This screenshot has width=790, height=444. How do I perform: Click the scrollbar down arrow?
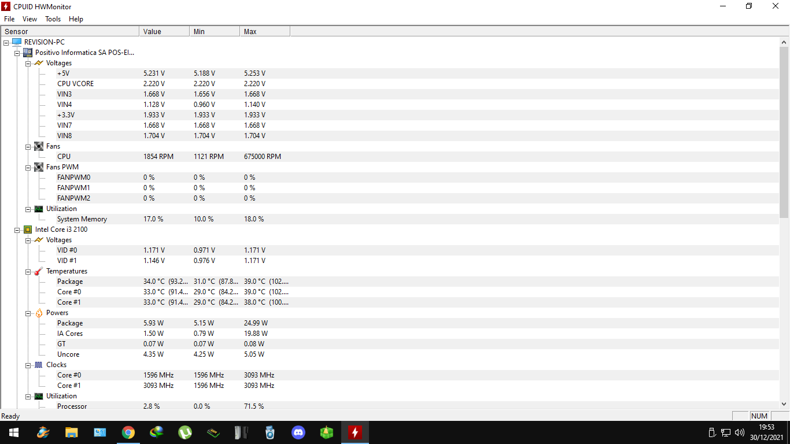(x=784, y=404)
